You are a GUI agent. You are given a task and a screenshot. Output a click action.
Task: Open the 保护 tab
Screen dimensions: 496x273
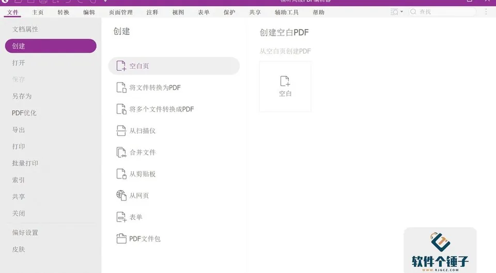pyautogui.click(x=229, y=12)
